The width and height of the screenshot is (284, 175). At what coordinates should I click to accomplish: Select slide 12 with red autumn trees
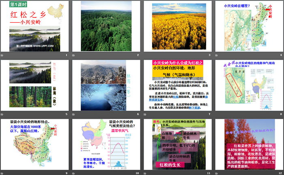249,145
